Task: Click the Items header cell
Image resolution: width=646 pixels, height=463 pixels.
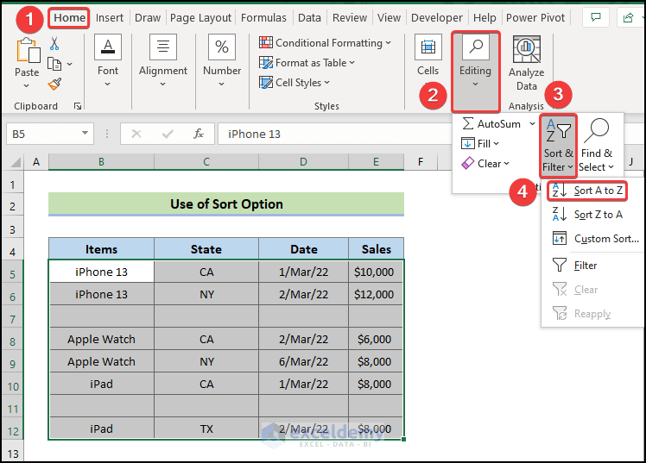Action: coord(101,249)
